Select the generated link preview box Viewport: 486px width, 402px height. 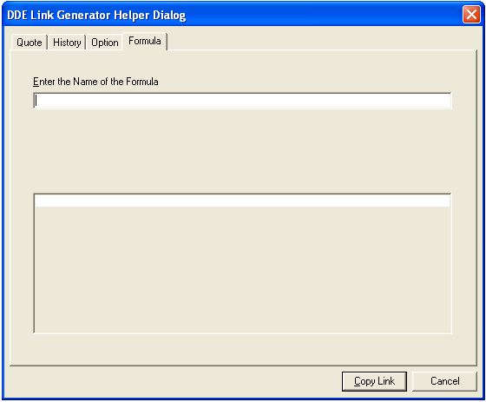pyautogui.click(x=242, y=263)
